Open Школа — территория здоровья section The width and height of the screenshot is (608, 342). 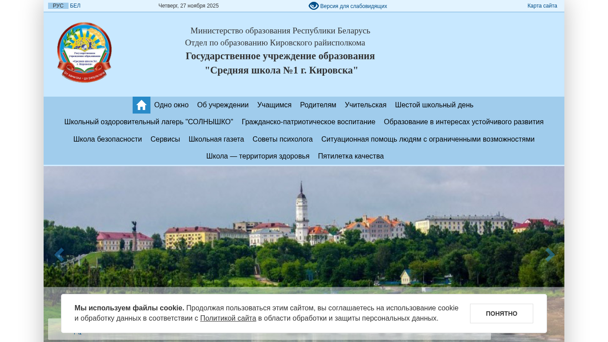[258, 156]
